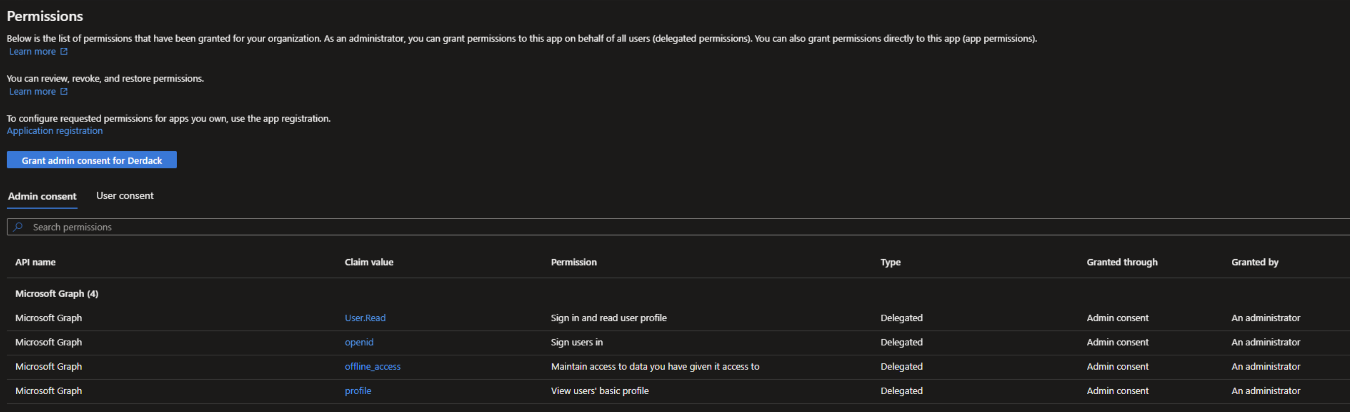
Task: Open the offline_access claim value link
Action: coord(372,366)
